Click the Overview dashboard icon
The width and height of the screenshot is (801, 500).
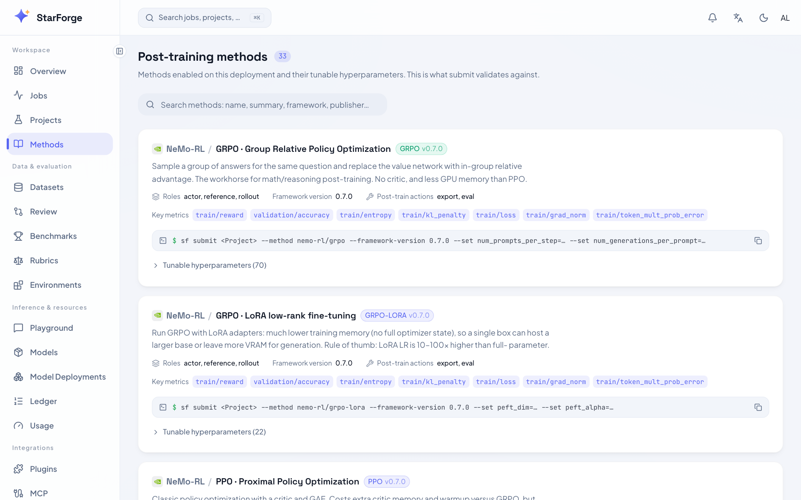18,71
